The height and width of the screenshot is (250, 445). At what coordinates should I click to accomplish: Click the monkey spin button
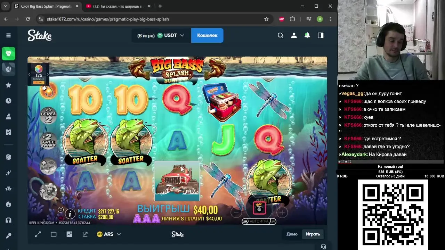click(259, 208)
